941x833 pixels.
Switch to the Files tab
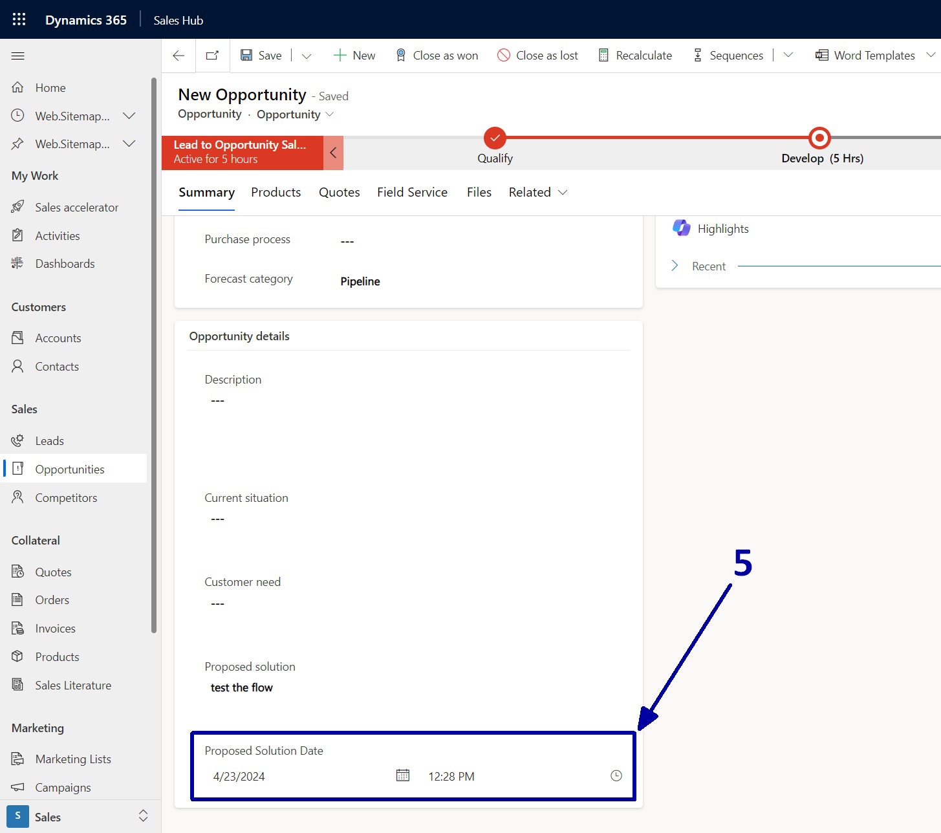(479, 192)
